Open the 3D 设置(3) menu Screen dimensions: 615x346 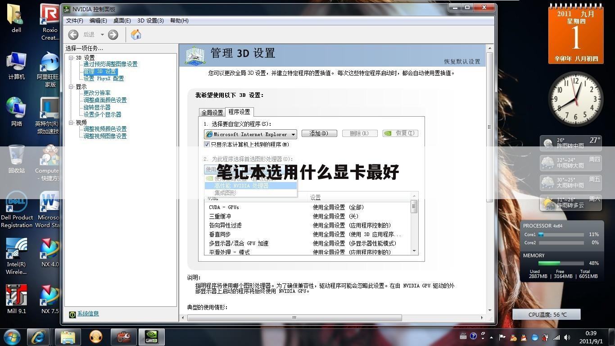150,20
